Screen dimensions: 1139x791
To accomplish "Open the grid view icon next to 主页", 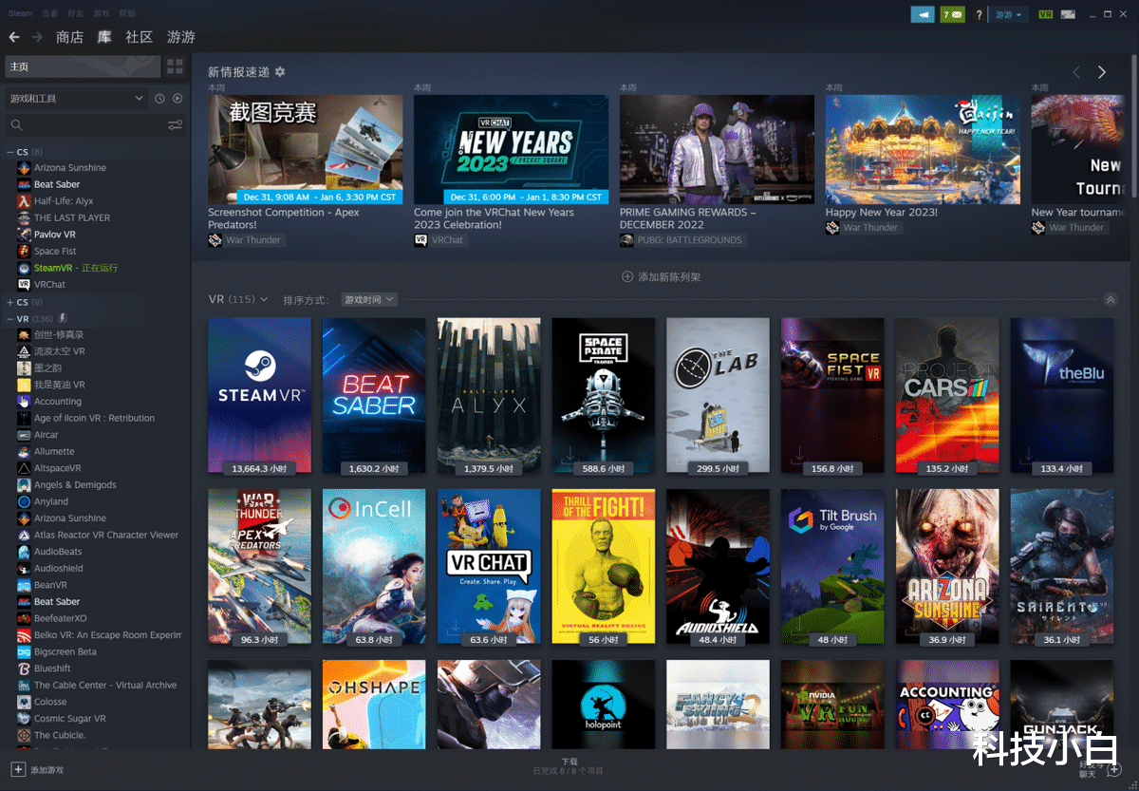I will tap(174, 66).
